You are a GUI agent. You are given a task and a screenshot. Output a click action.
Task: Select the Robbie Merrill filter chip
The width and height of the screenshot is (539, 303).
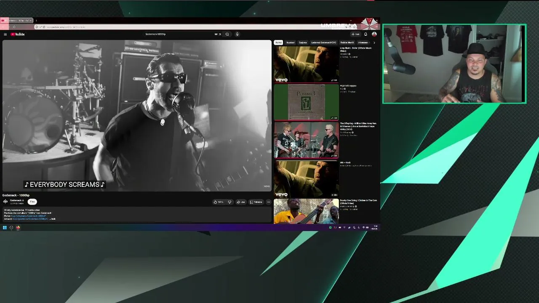(x=347, y=43)
